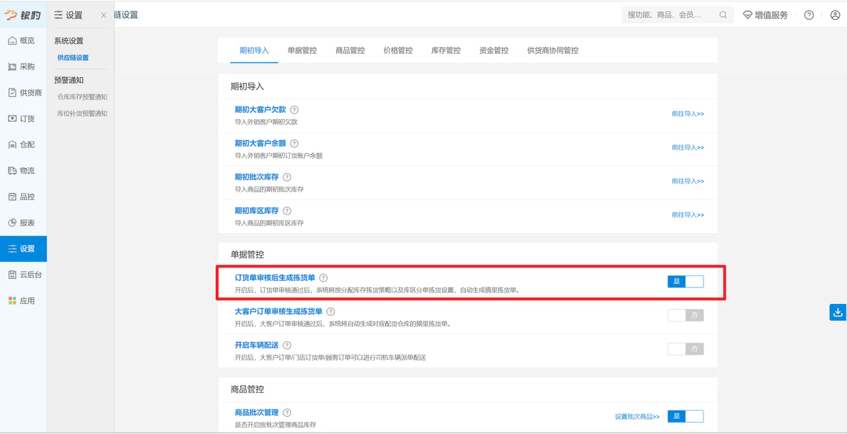Enable 大客户订单审核生成拣货单 switch

[686, 315]
